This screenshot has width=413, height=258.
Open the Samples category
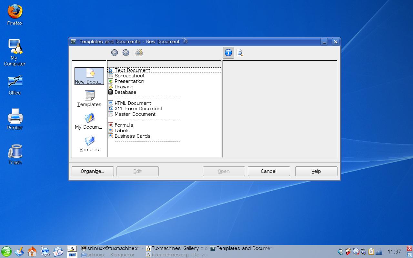[89, 144]
